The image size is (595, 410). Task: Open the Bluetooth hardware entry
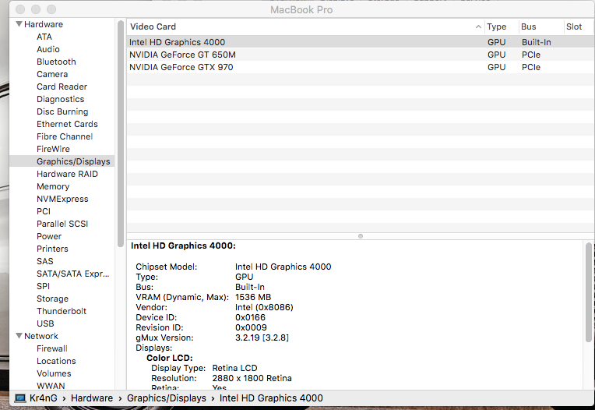tap(56, 62)
